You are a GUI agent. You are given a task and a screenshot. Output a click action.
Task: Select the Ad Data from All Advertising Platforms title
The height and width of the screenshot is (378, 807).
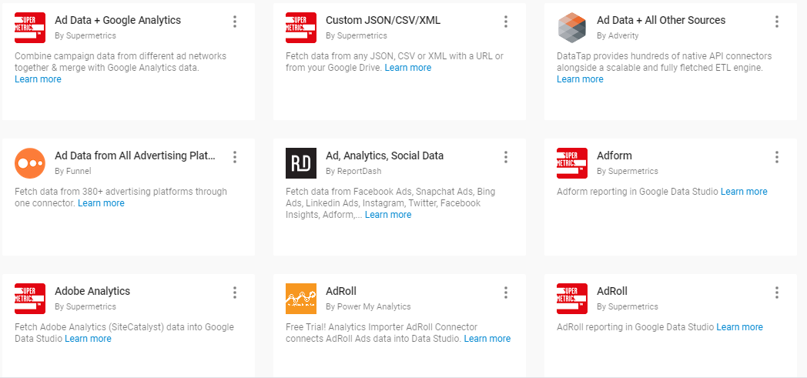(136, 156)
